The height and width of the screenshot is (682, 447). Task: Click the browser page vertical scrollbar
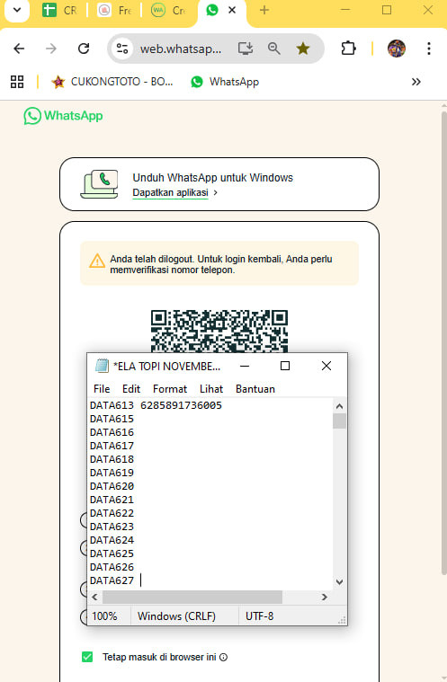444,342
